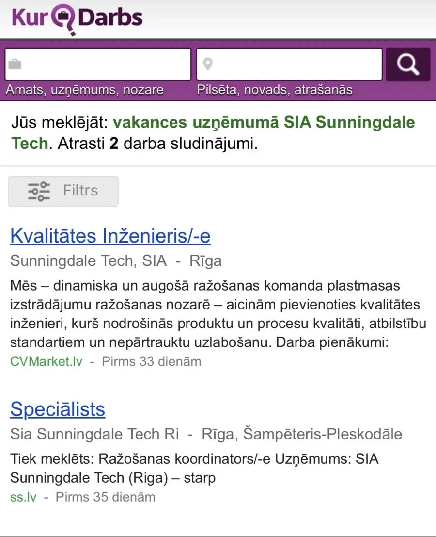
Task: Click the magnifying glass search button
Action: point(408,64)
